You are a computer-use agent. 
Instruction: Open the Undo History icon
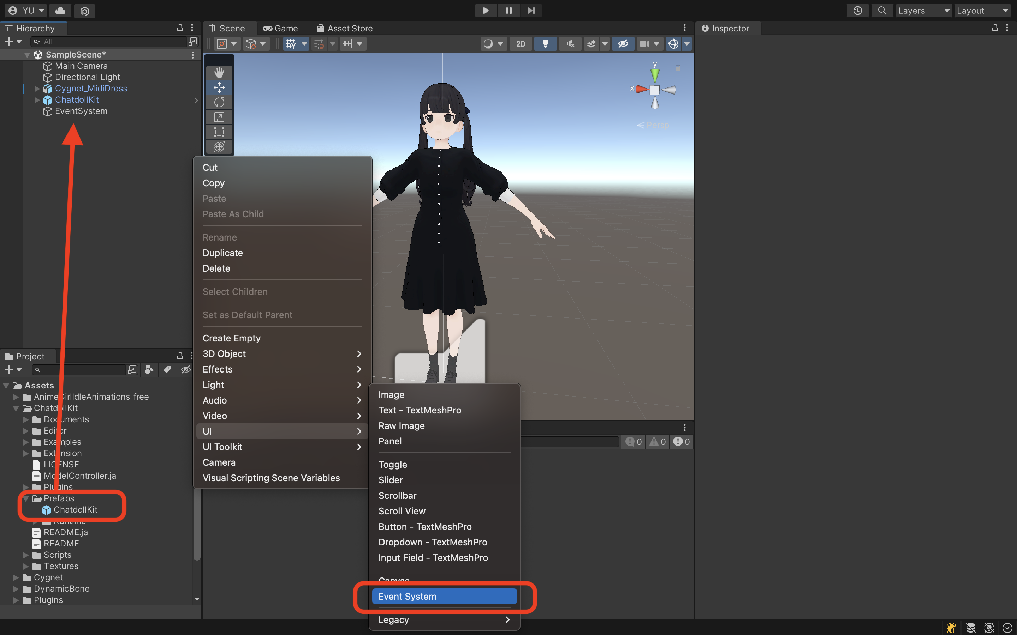tap(857, 11)
